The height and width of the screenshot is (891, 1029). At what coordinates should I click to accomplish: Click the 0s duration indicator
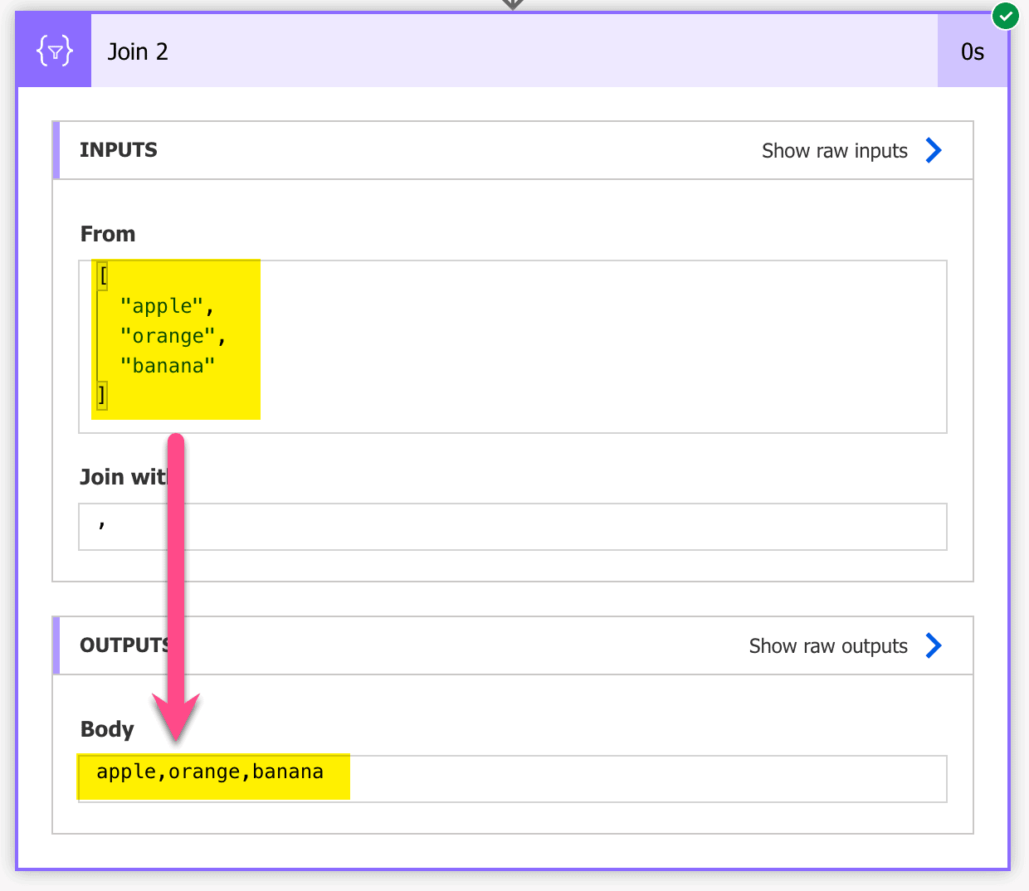click(973, 51)
